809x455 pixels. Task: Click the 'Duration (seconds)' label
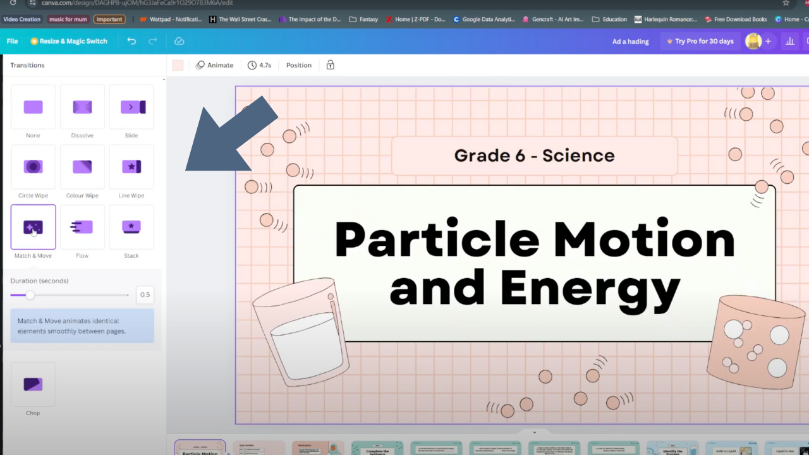[x=39, y=281]
